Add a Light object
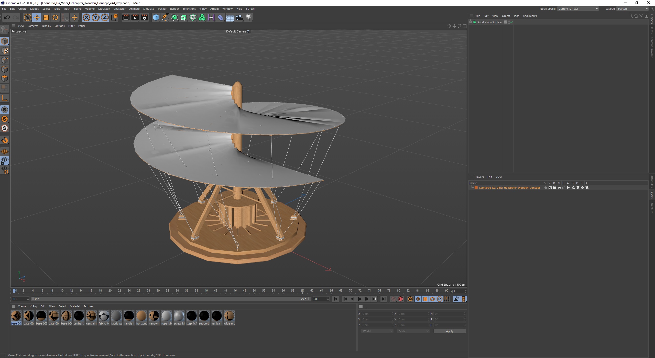655x358 pixels. tap(248, 17)
